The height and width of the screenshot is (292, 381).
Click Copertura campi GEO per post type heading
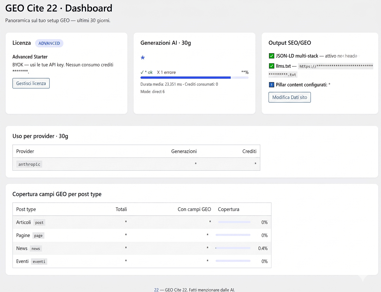57,194
